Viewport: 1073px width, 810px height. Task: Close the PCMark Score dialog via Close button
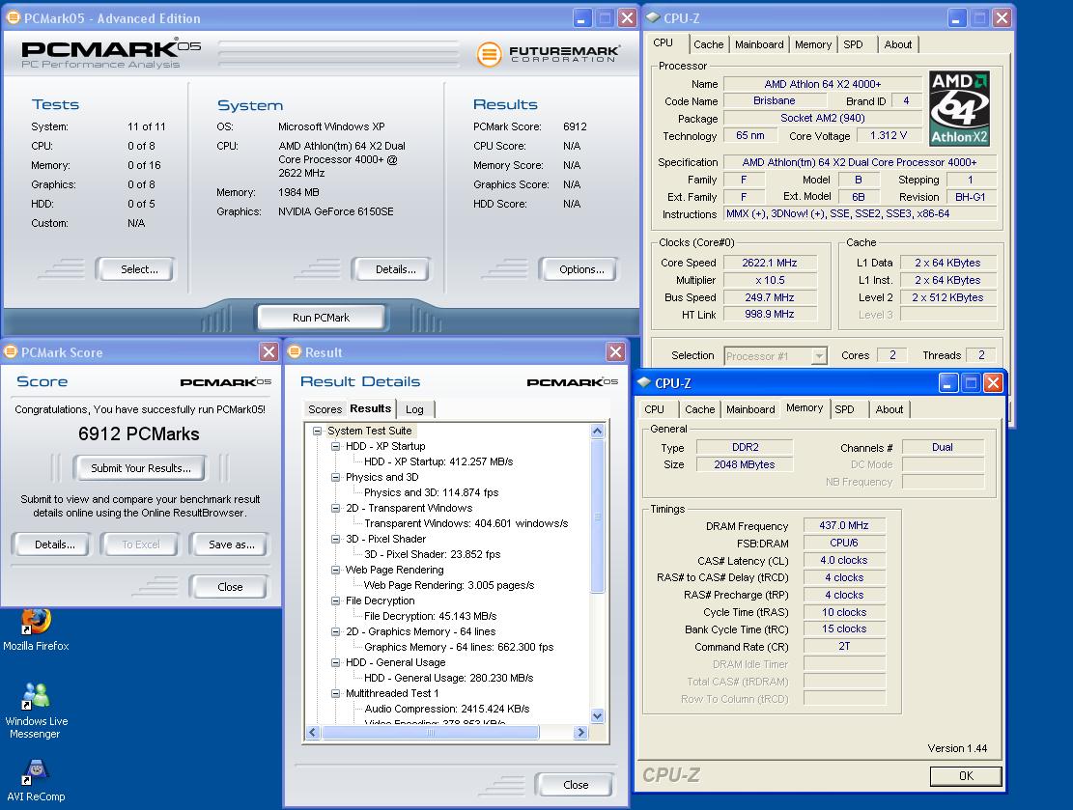pyautogui.click(x=229, y=587)
